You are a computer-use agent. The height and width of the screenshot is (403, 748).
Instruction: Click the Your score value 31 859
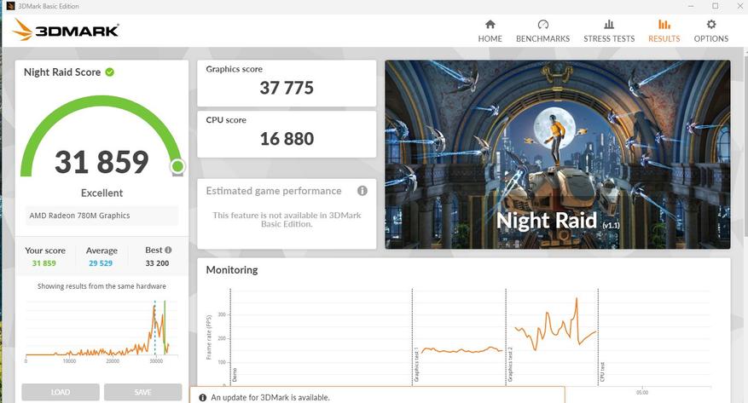[43, 263]
